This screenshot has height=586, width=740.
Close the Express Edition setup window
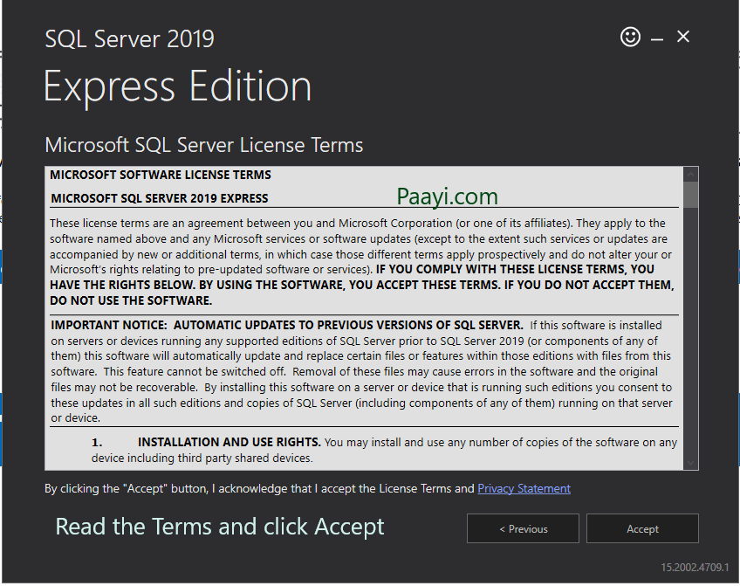point(683,37)
